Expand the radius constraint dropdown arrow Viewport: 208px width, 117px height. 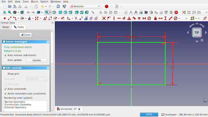pyautogui.click(x=179, y=18)
